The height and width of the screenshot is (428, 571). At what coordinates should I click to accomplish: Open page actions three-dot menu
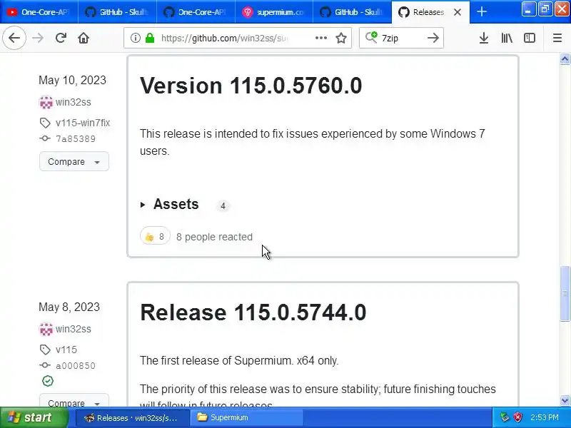point(320,38)
